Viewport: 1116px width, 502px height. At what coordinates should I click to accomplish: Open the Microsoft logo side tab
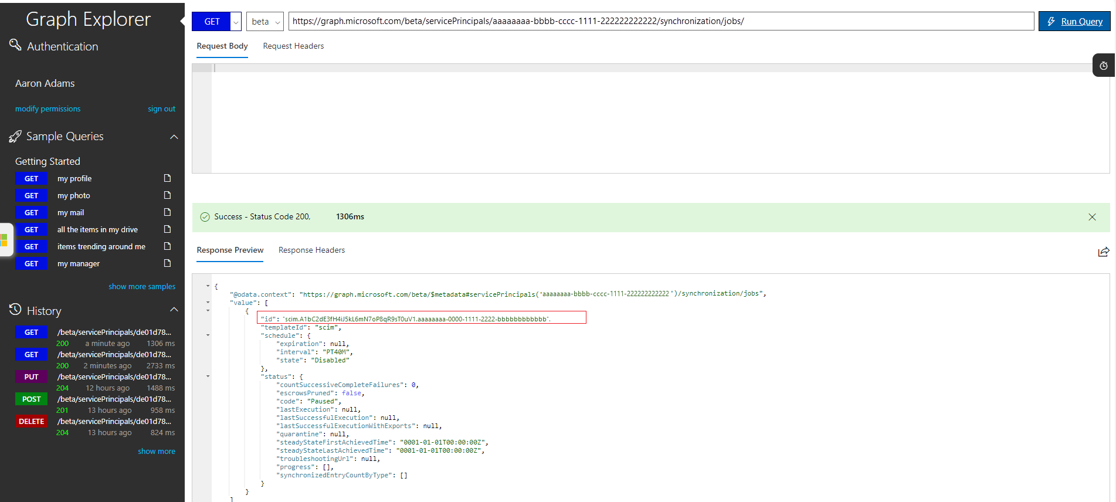(5, 239)
